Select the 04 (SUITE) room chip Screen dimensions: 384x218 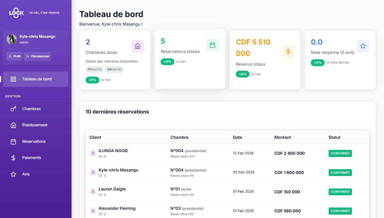point(114,70)
